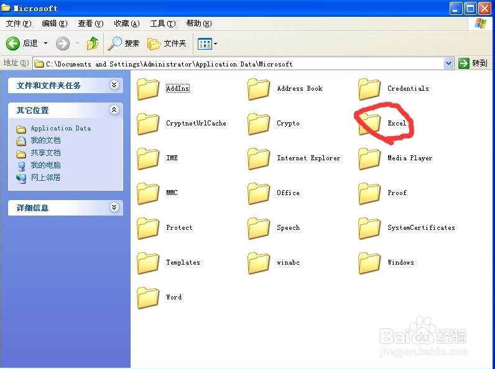
Task: Open forward-history dropdown arrow
Action: [77, 43]
